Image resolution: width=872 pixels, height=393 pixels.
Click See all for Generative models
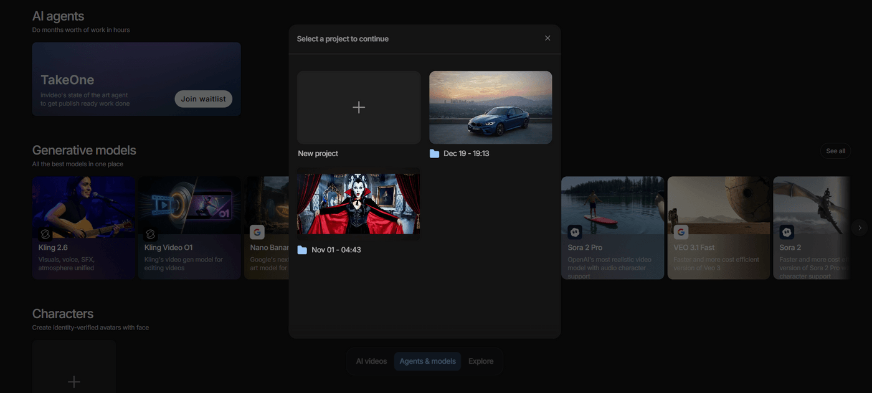(x=835, y=151)
